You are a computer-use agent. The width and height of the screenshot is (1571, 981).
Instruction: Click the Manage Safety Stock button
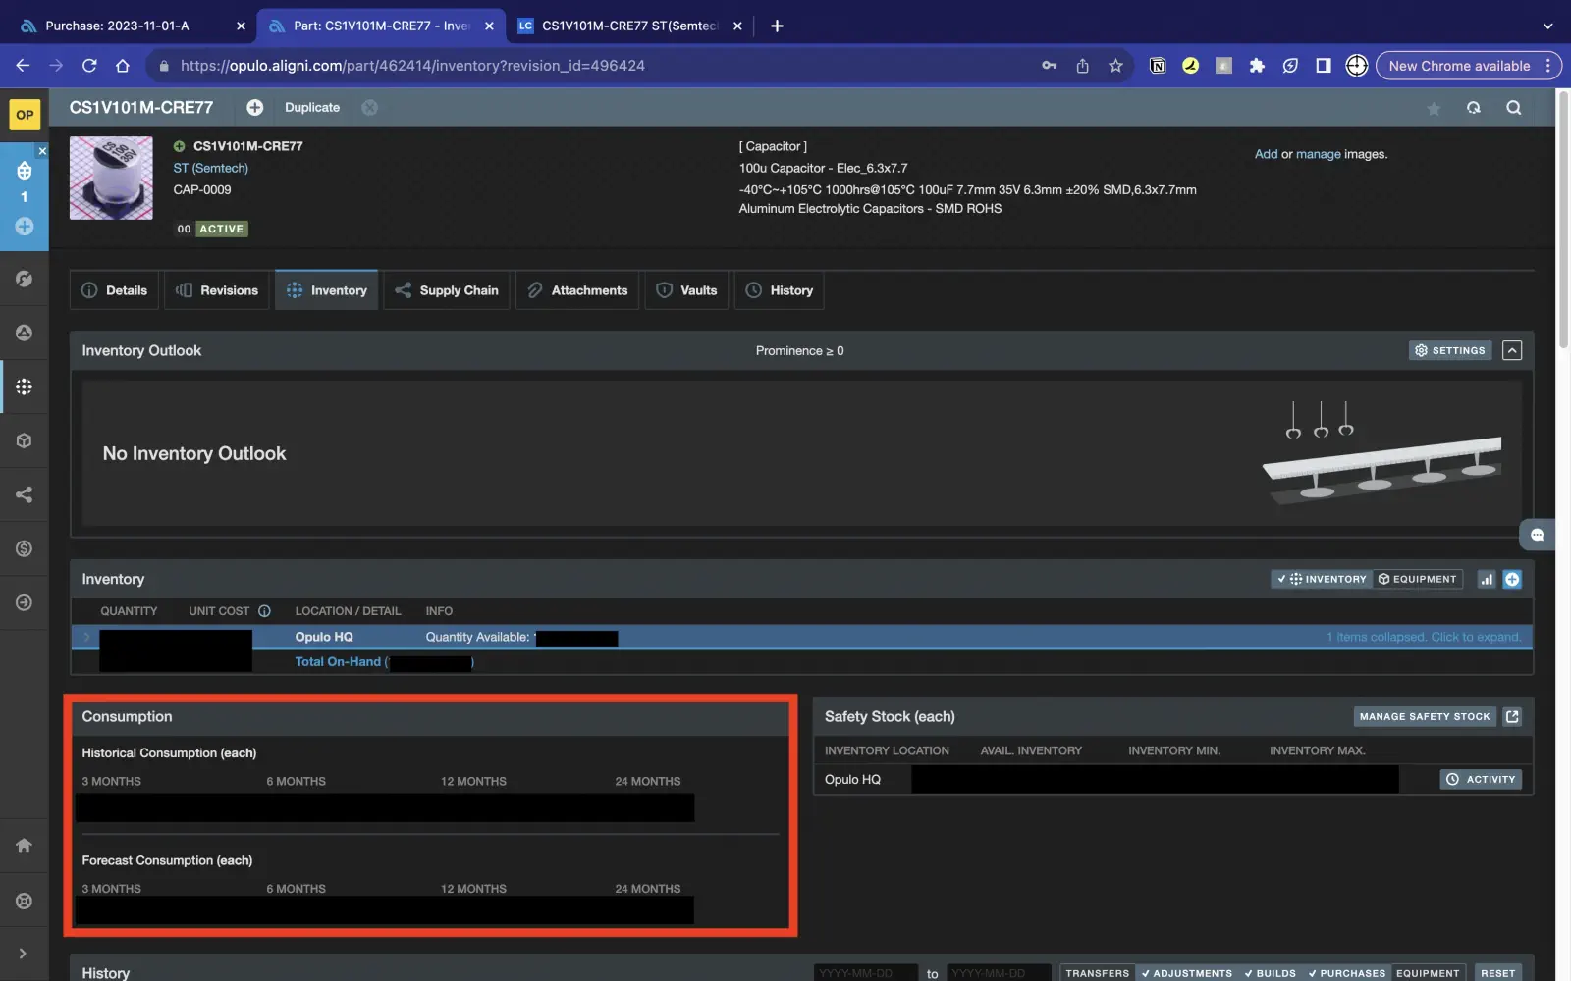tap(1424, 717)
